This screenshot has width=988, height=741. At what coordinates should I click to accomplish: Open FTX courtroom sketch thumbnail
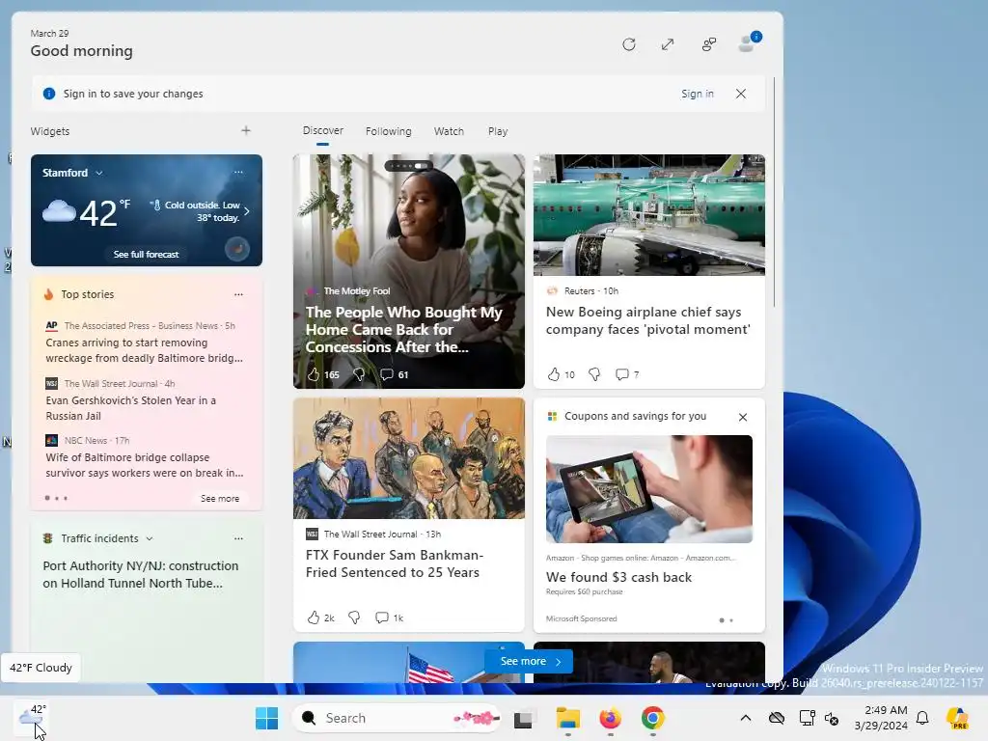coord(409,458)
